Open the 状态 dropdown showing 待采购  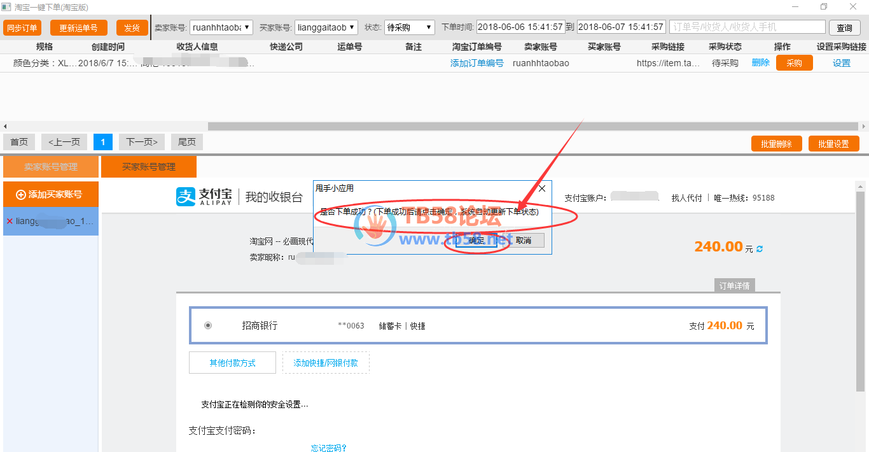(428, 27)
